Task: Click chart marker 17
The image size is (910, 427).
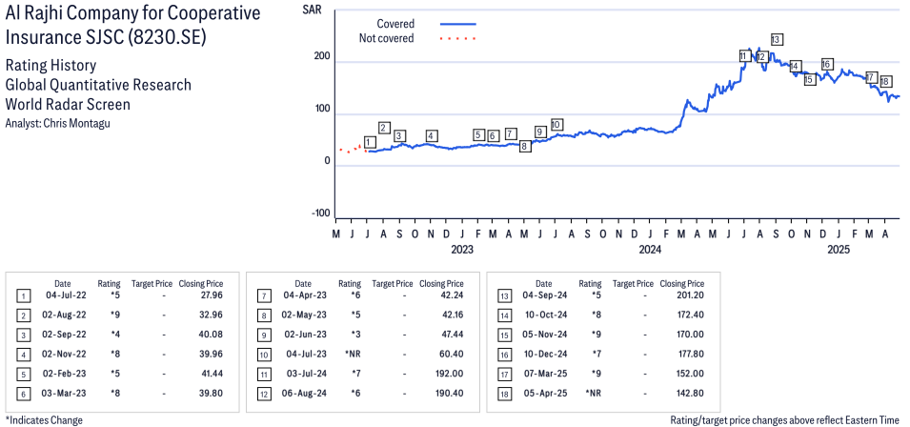Action: [x=871, y=77]
